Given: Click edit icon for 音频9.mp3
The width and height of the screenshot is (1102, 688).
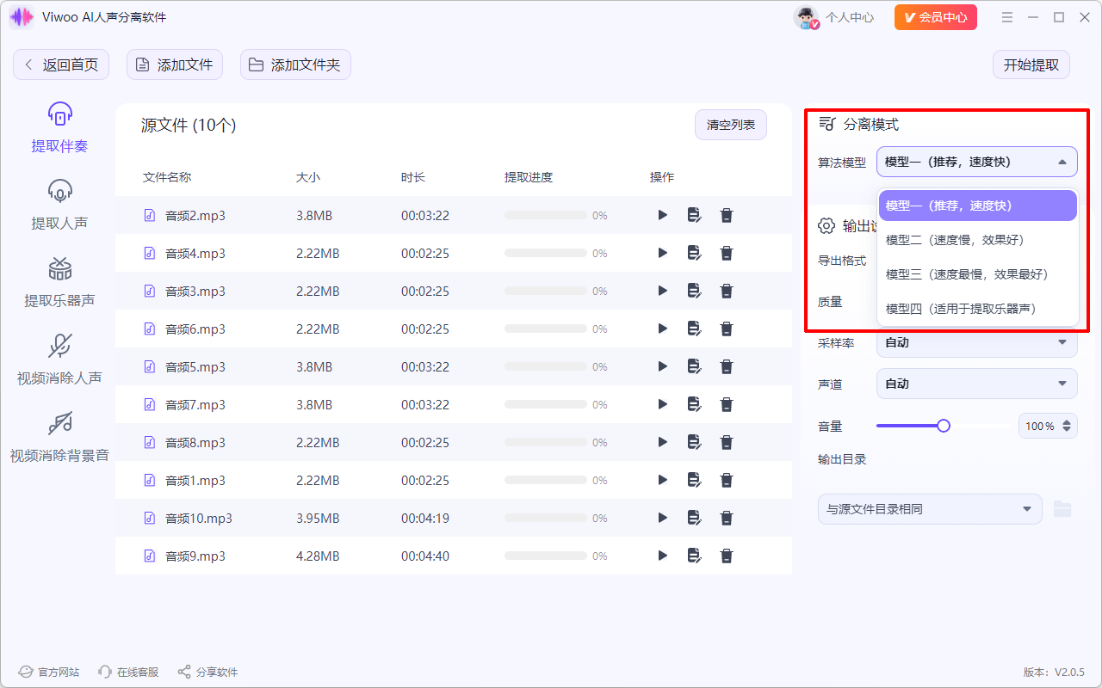Looking at the screenshot, I should (694, 556).
